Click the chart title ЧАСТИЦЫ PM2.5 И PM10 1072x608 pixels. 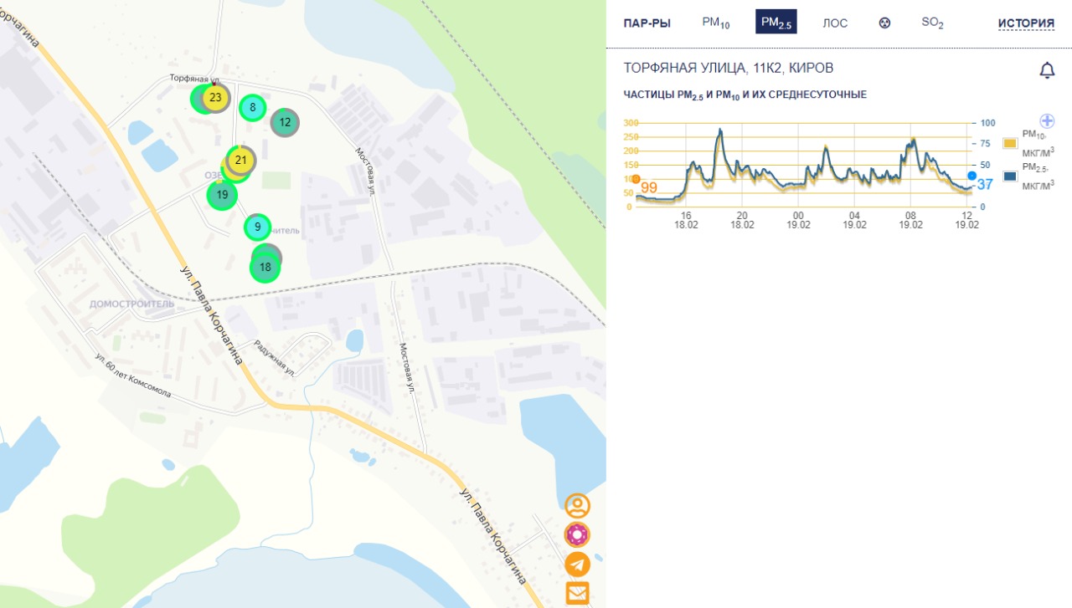pos(745,95)
